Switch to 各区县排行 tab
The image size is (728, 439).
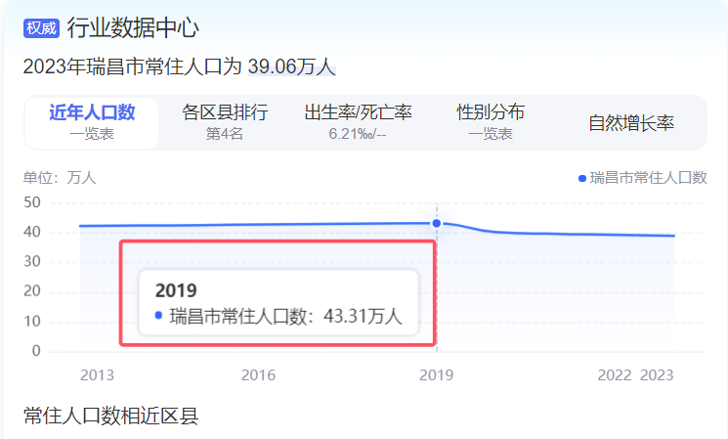tap(225, 122)
